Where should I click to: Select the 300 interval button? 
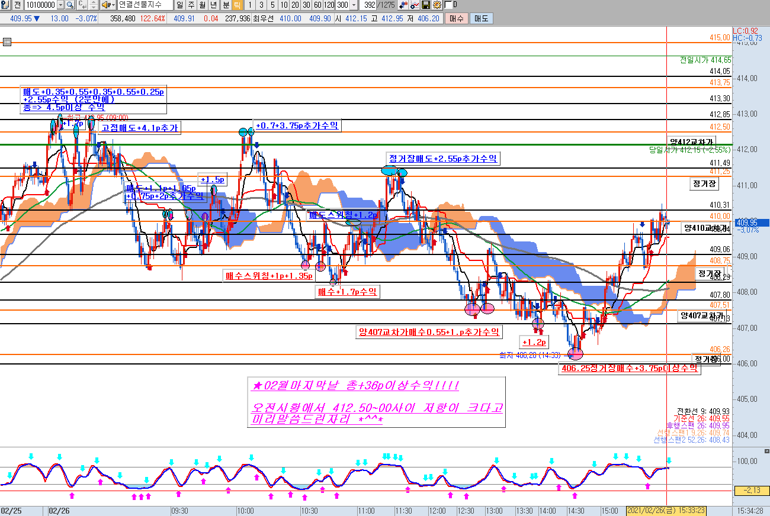[343, 5]
